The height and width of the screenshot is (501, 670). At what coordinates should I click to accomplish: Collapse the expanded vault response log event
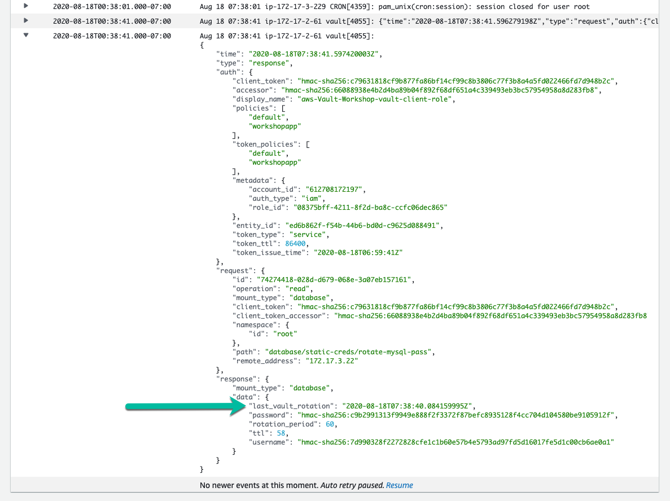pyautogui.click(x=26, y=35)
